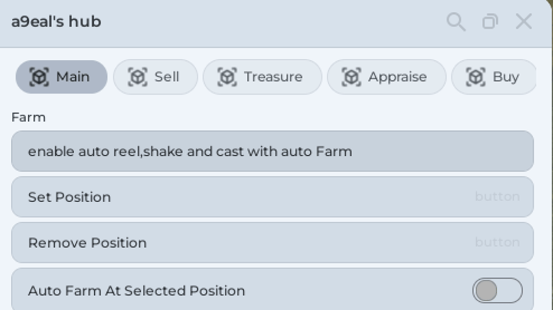This screenshot has height=310, width=553.
Task: Open the Treasure tab label
Action: point(273,77)
